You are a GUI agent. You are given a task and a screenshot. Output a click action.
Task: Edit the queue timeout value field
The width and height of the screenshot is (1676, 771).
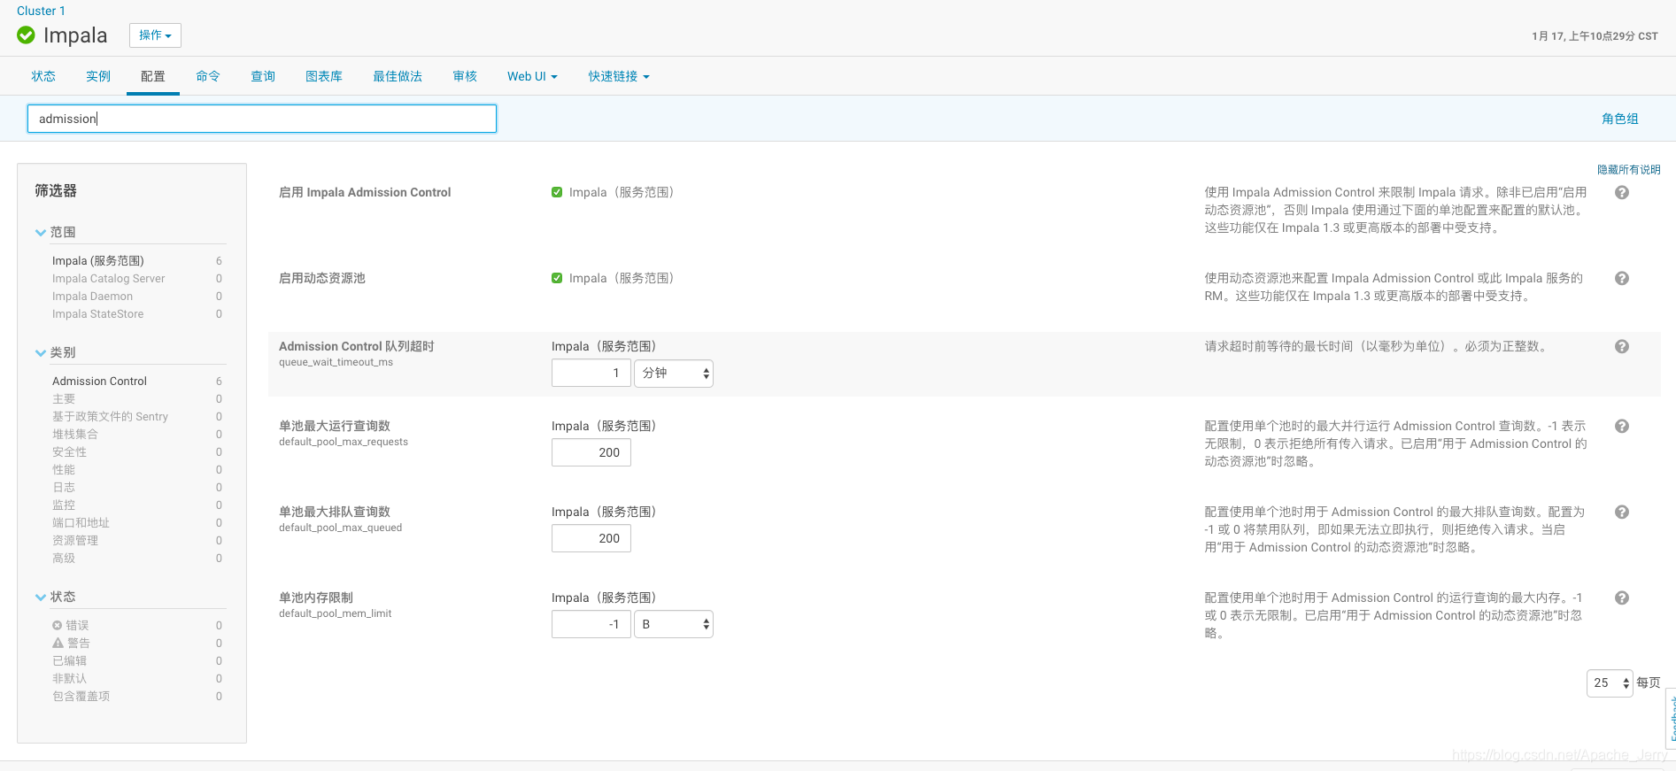(591, 373)
